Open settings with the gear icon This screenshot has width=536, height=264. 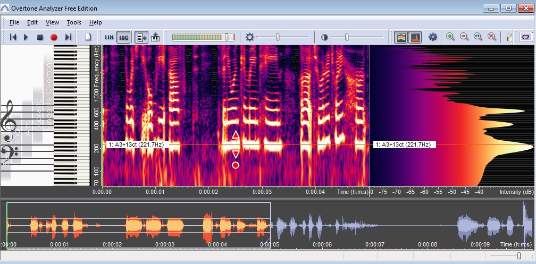pos(433,37)
